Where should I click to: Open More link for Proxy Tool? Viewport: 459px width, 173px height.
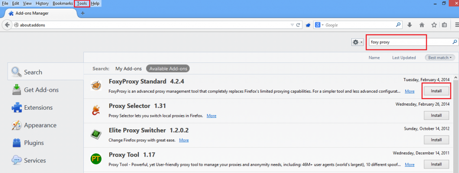410,165
